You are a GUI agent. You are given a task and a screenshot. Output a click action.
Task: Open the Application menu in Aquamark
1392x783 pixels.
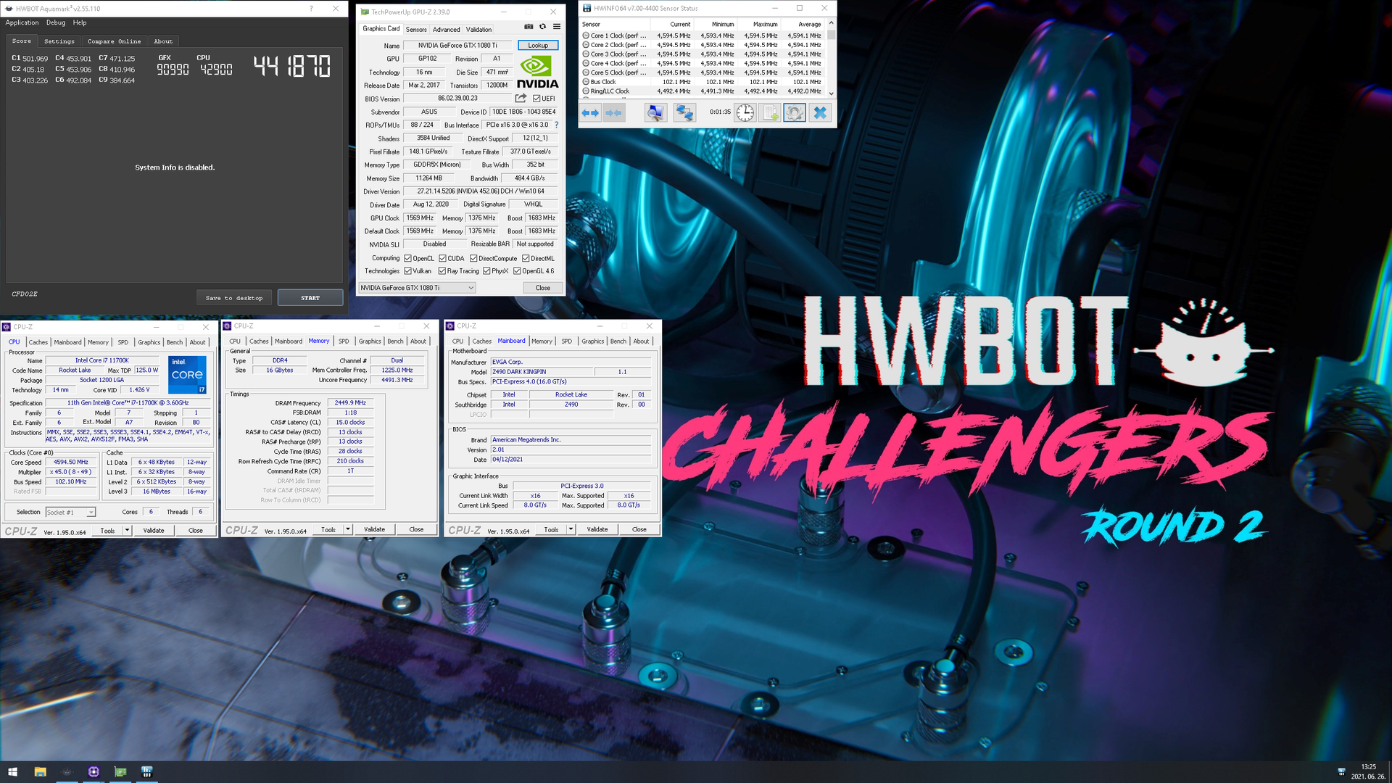pos(22,22)
